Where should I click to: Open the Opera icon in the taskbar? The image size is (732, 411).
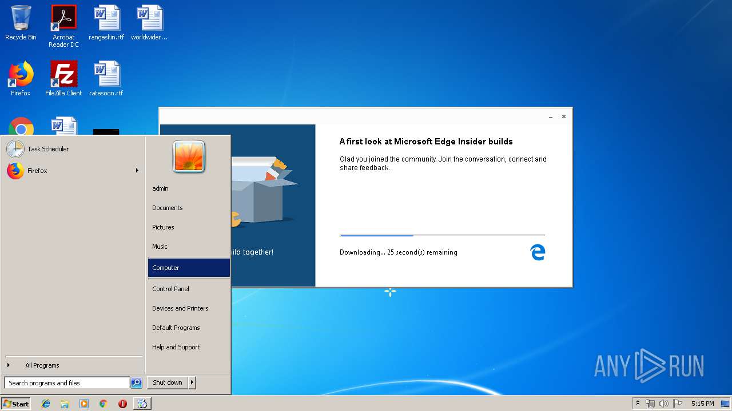click(x=122, y=404)
